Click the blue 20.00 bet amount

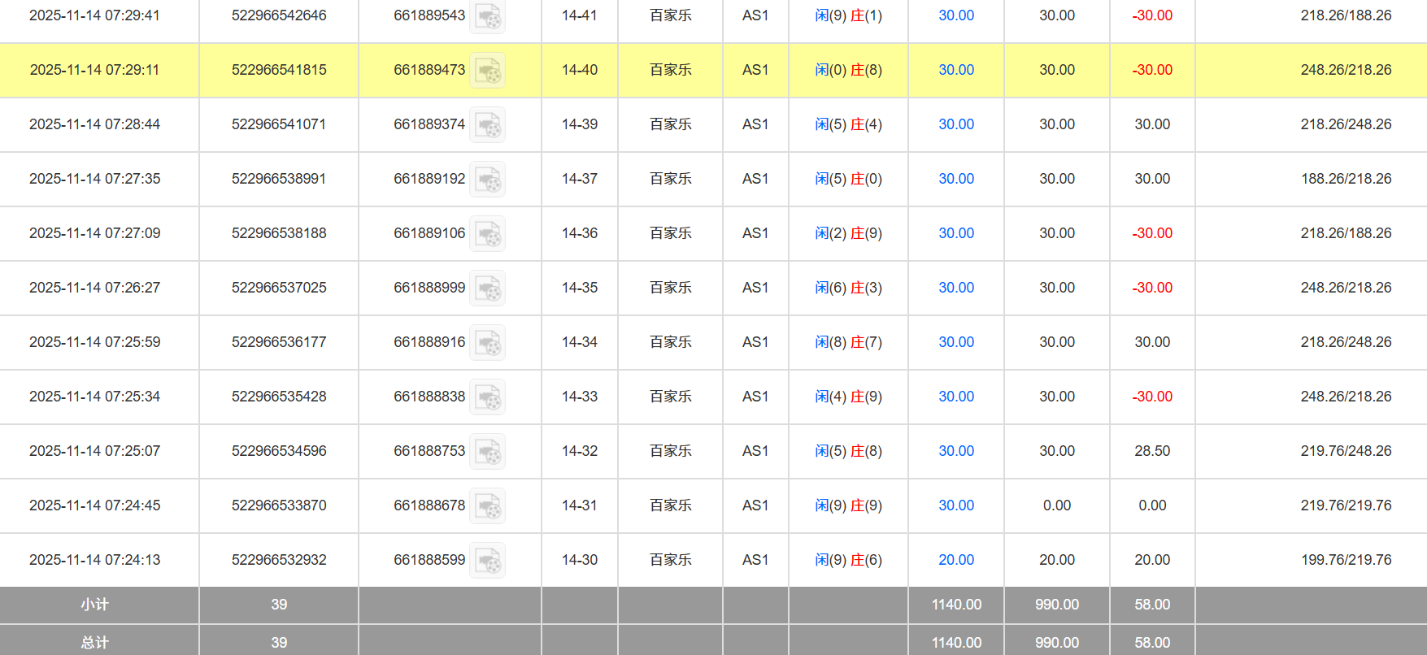(x=955, y=560)
